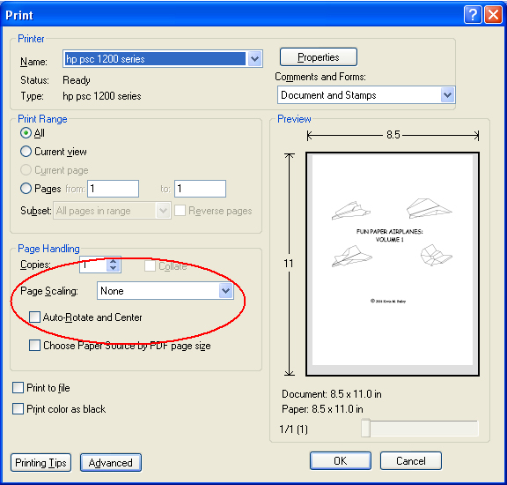Screen dimensions: 507x485
Task: Enable Print color as black
Action: pyautogui.click(x=18, y=408)
